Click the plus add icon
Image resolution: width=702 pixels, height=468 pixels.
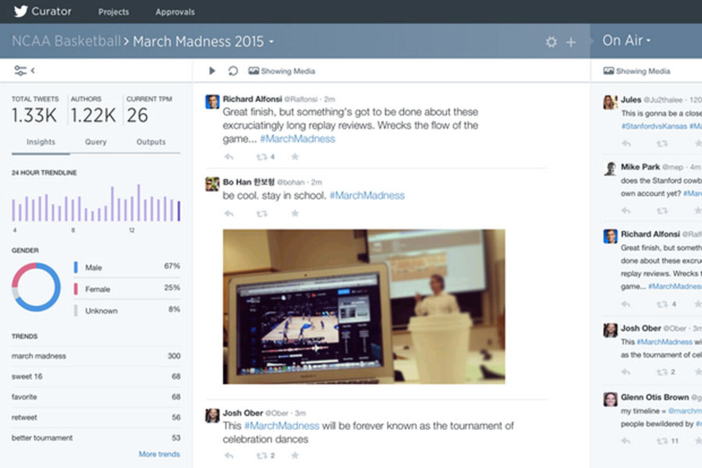click(571, 42)
